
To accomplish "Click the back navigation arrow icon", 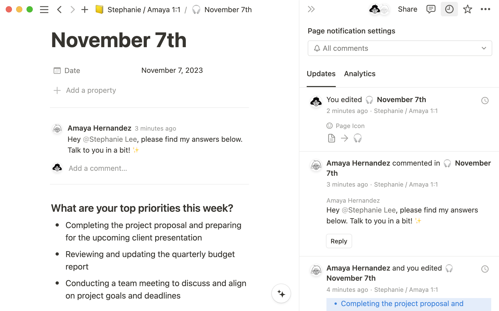I will [59, 10].
